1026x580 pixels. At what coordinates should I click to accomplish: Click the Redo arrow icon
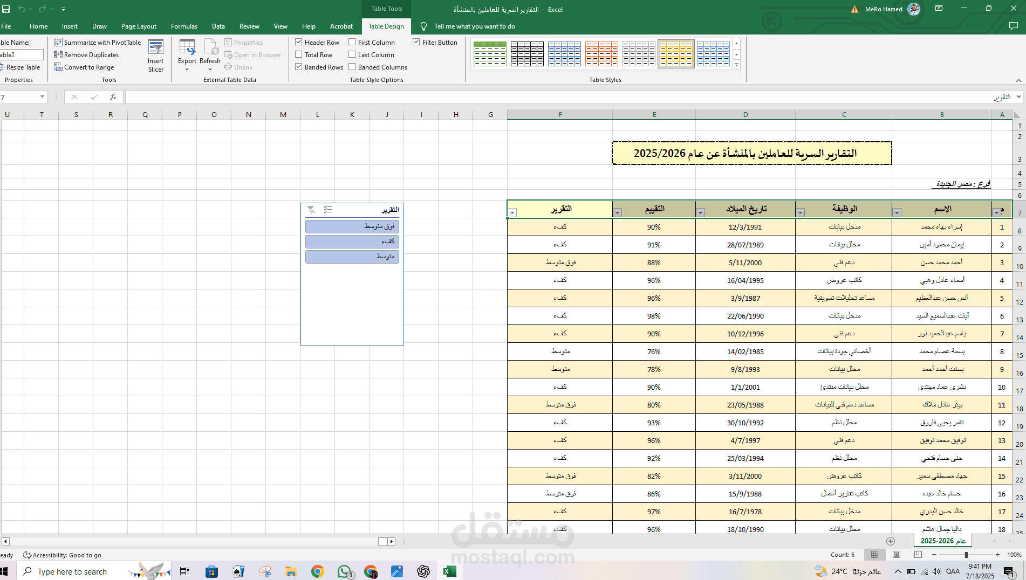click(42, 9)
